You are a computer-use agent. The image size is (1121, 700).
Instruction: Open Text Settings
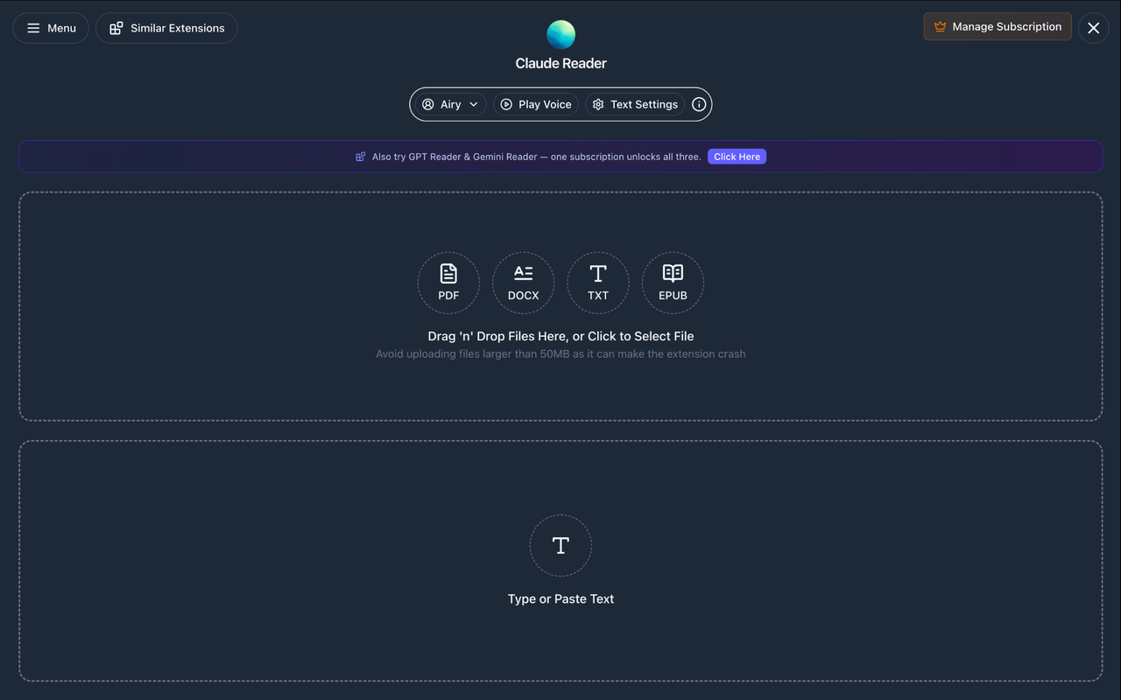635,104
